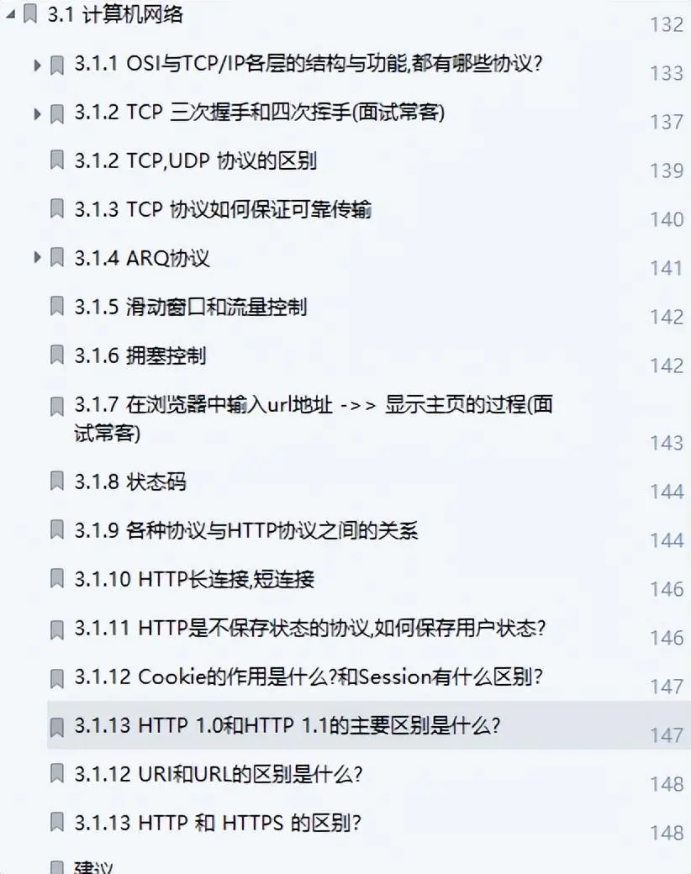
Task: Click bookmark icon beside 3.1.5 滑动窗口和流量控制
Action: click(57, 306)
